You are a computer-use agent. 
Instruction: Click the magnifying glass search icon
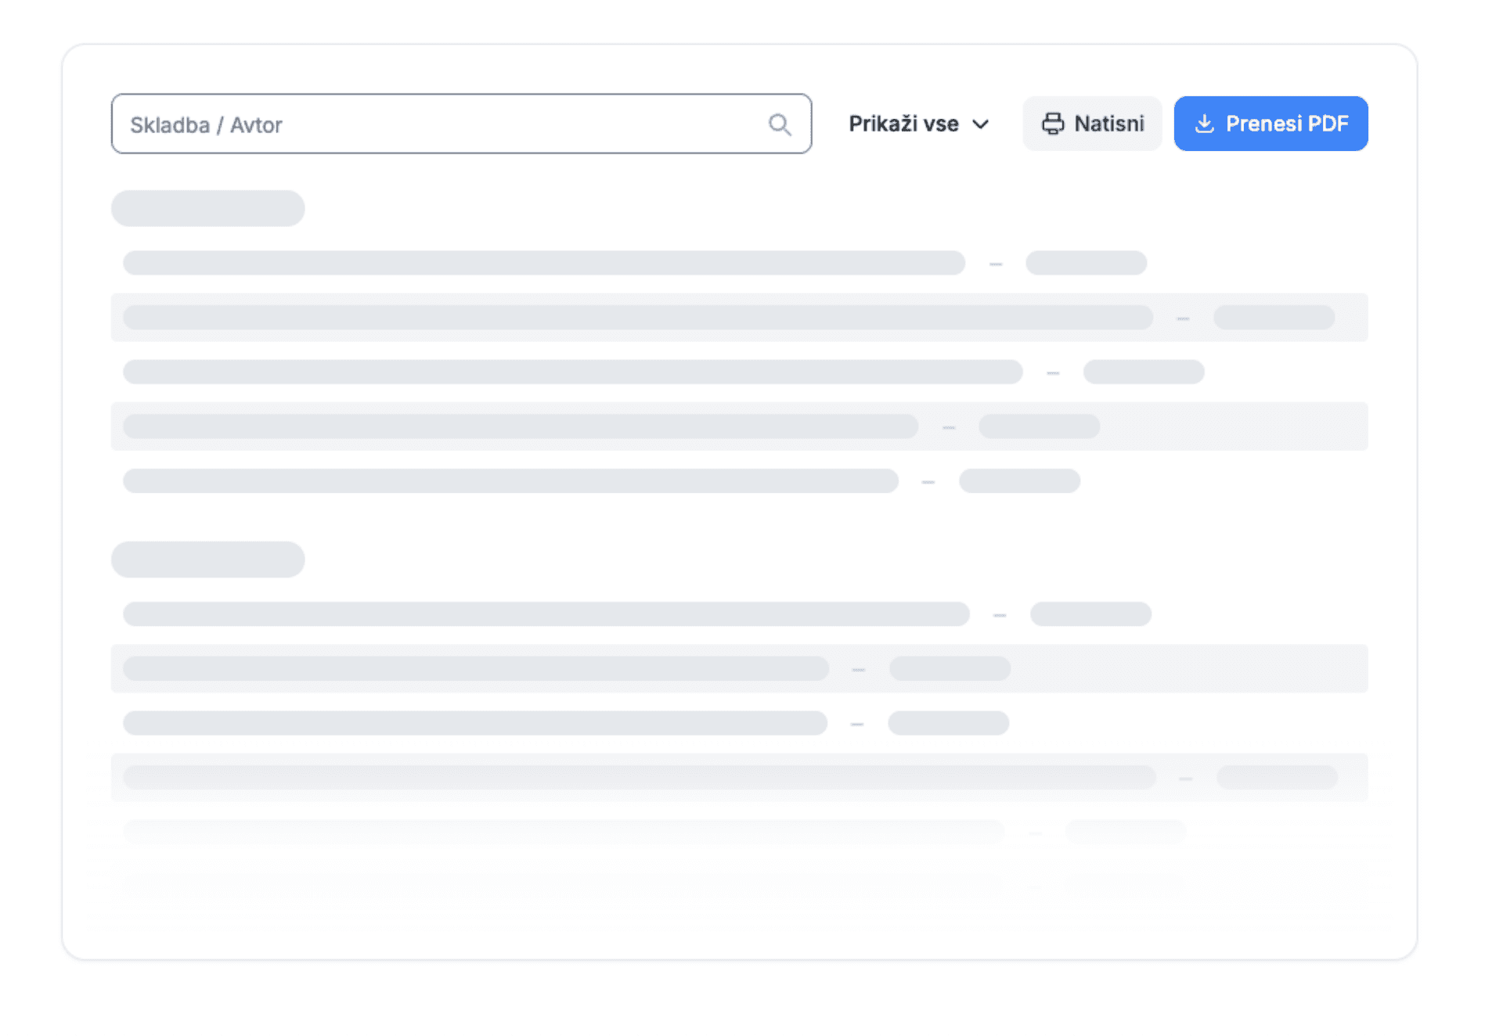[x=779, y=124]
